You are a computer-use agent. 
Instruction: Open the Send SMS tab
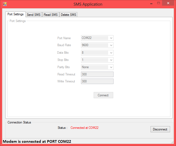tap(34, 15)
